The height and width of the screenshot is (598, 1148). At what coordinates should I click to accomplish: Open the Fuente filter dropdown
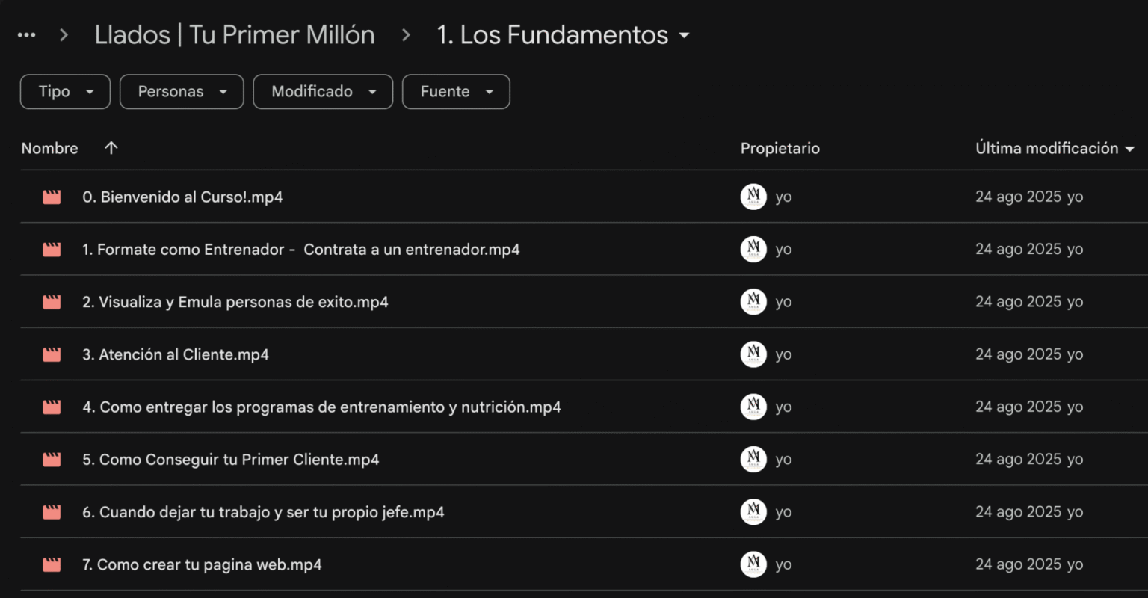click(x=456, y=92)
